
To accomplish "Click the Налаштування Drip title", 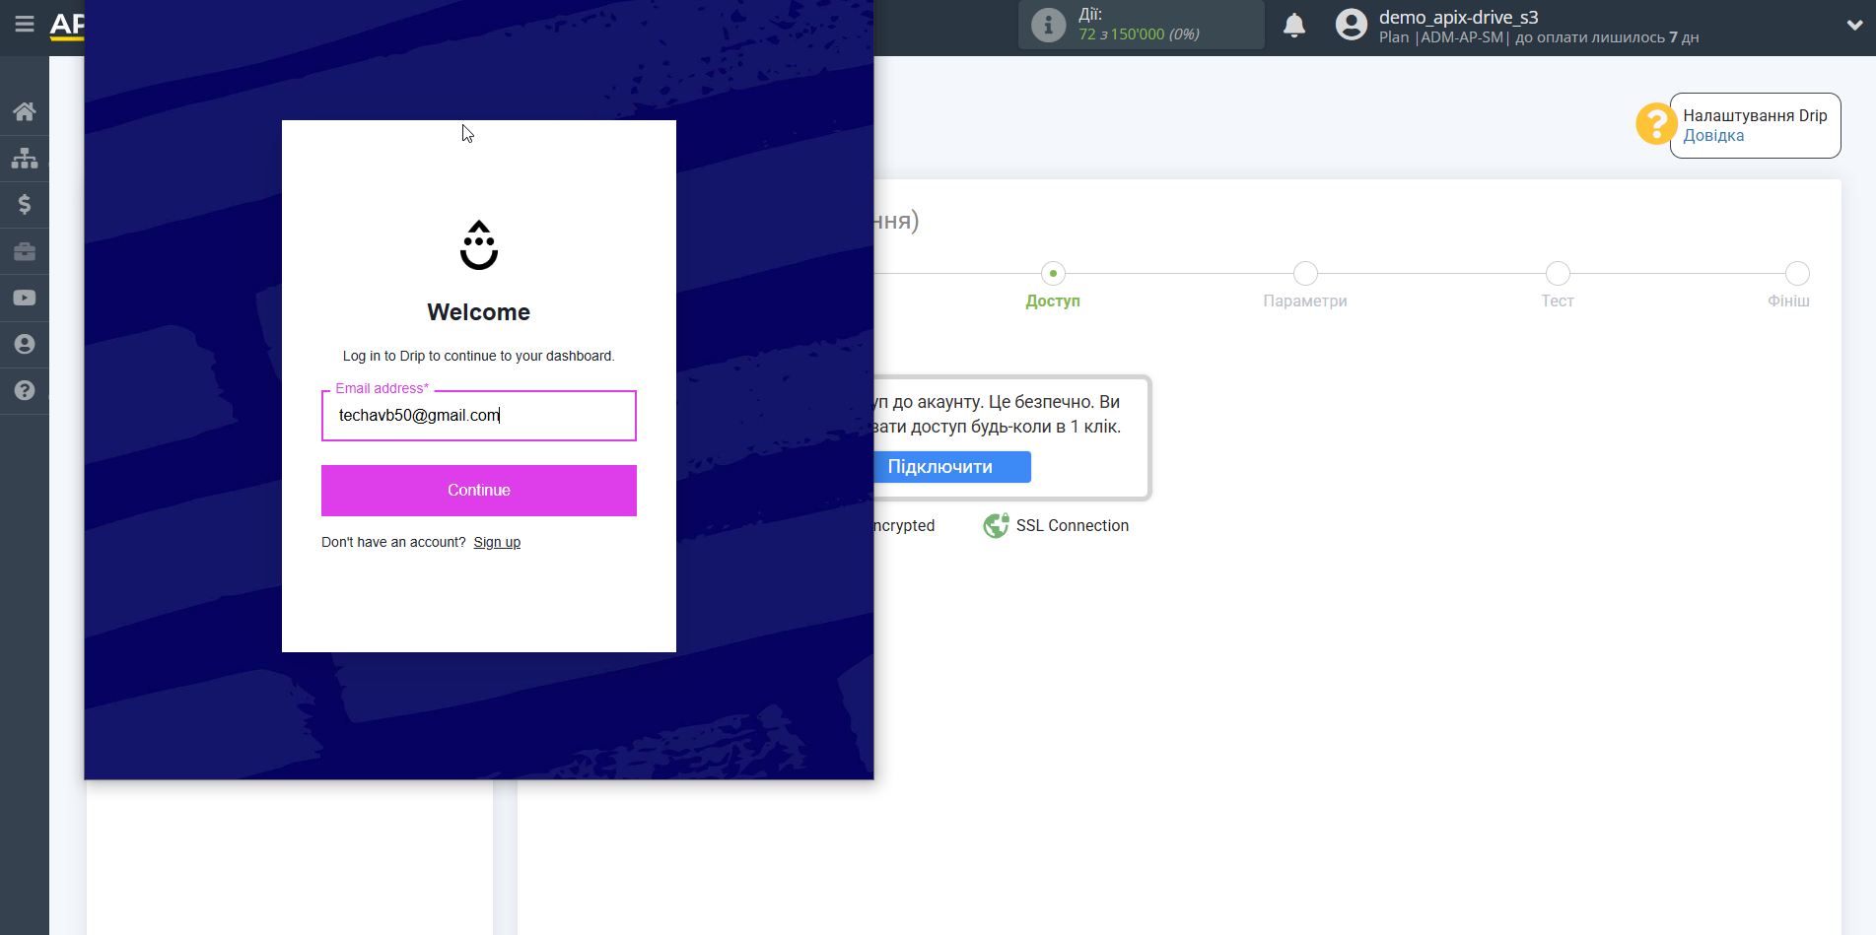I will 1755,115.
